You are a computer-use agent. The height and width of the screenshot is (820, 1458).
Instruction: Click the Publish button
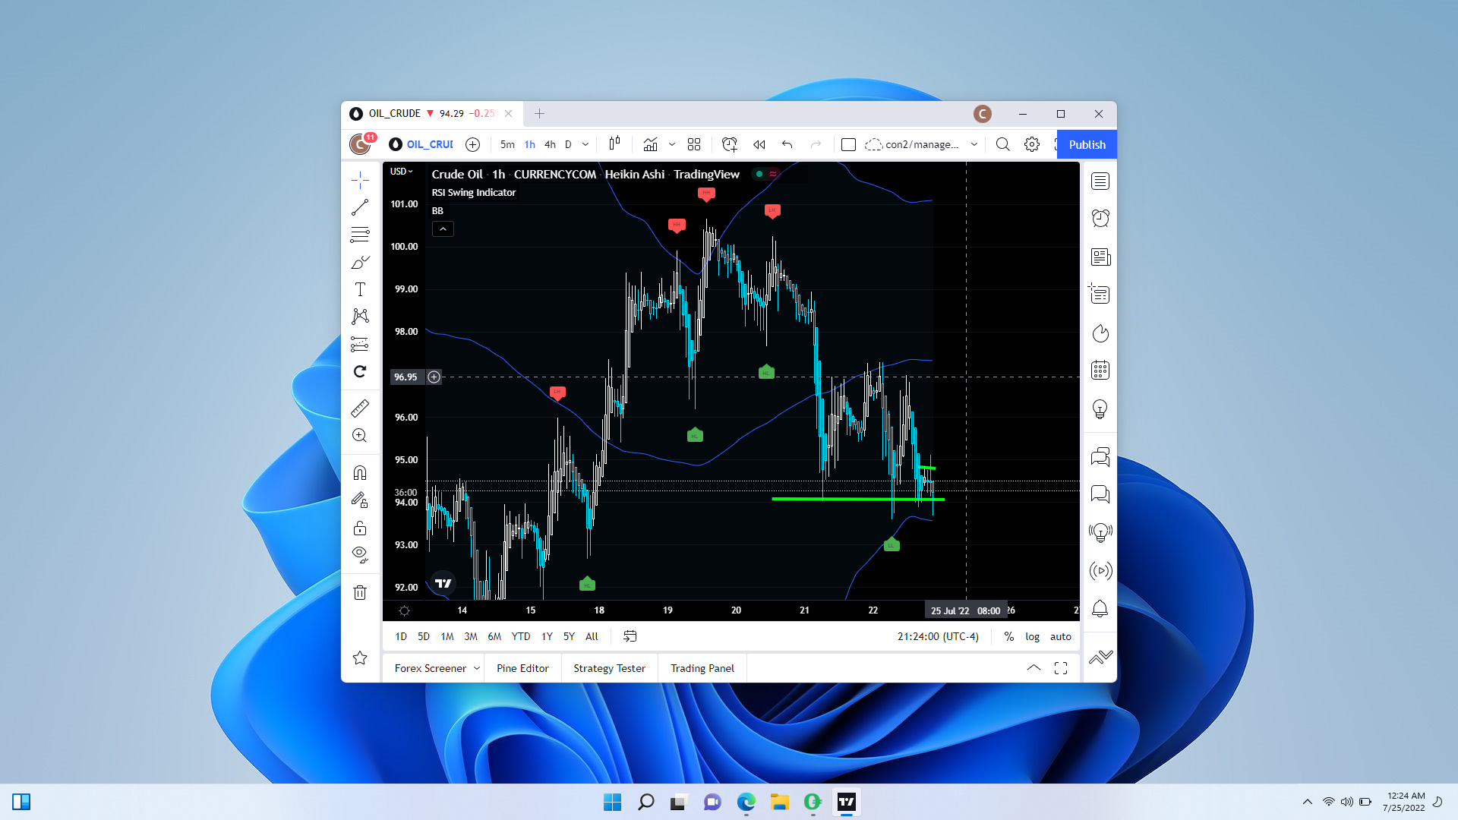point(1087,144)
